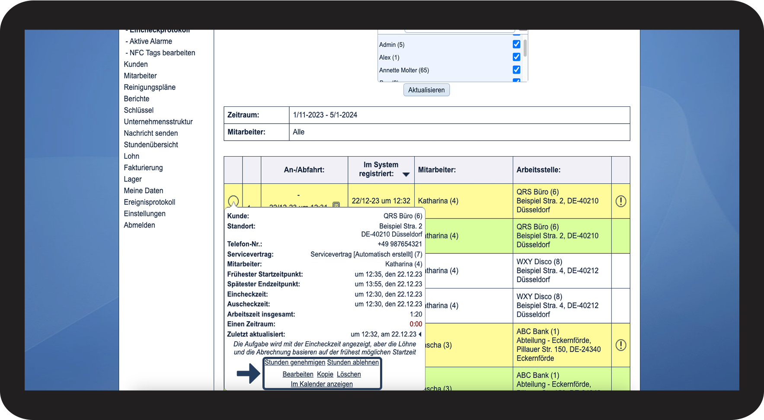The image size is (764, 420).
Task: Open the Fakturierung menu item
Action: click(143, 168)
